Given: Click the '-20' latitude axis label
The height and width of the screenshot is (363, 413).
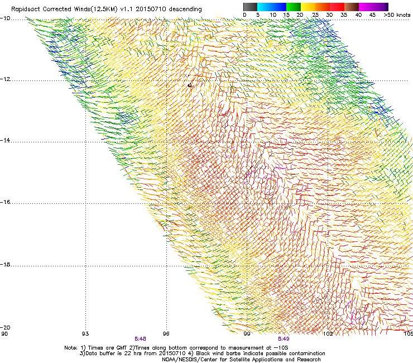Looking at the screenshot, I should click(5, 328).
